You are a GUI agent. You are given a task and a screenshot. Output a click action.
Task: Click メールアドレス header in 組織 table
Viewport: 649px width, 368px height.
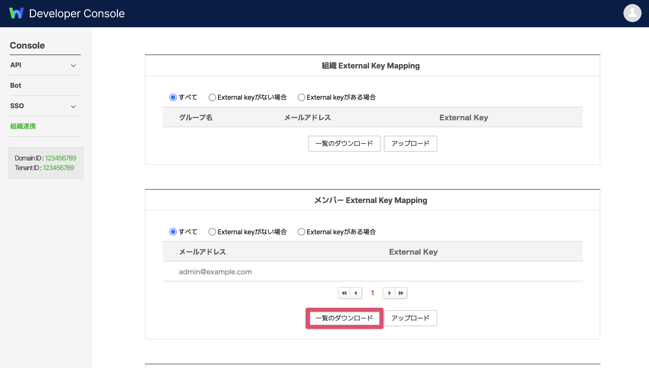[307, 118]
